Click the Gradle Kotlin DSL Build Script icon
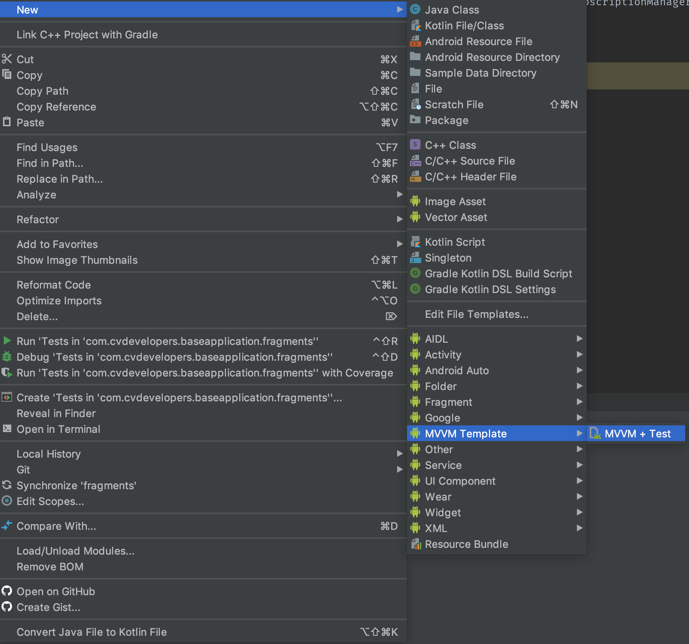The height and width of the screenshot is (644, 689). click(415, 273)
